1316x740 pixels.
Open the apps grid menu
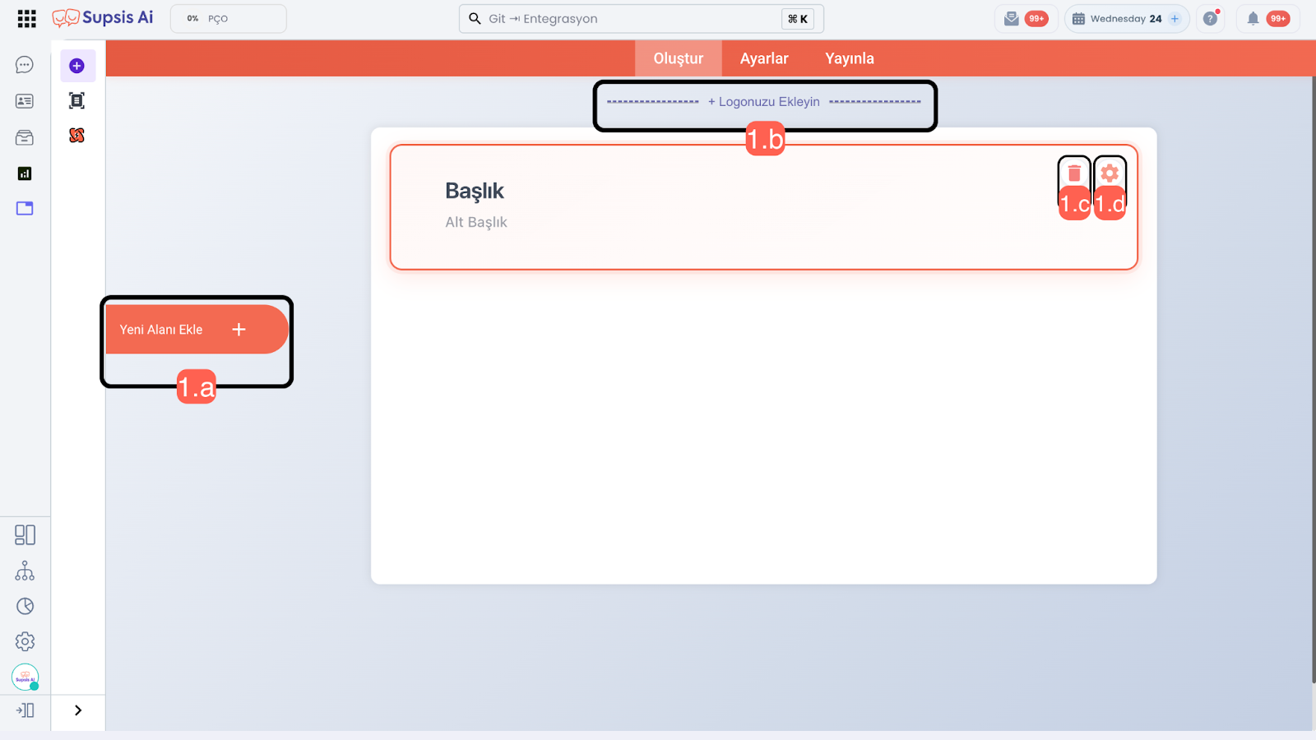(x=26, y=19)
